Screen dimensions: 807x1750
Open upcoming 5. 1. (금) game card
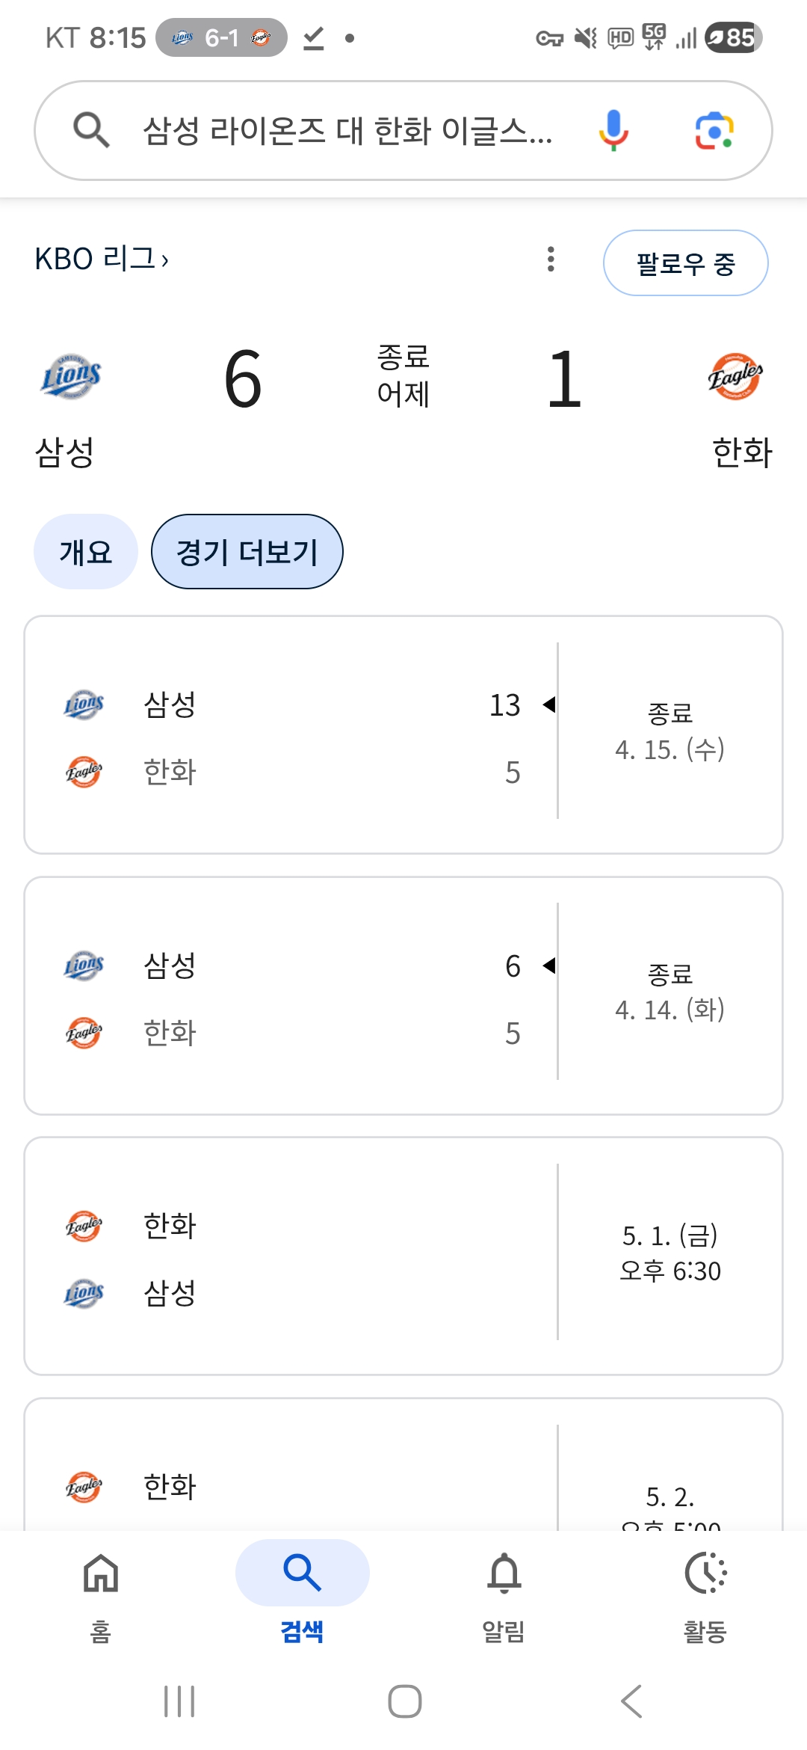(403, 1256)
